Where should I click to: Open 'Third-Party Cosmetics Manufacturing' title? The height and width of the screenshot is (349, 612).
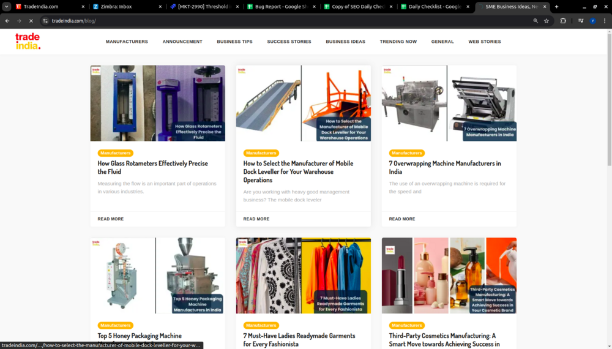pyautogui.click(x=444, y=340)
